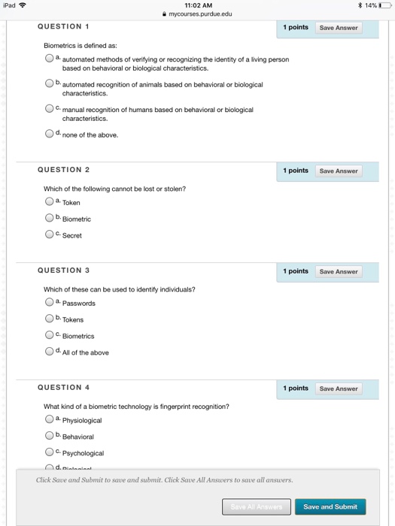Tap the Wi-Fi status icon
The image size is (395, 526).
tap(23, 5)
